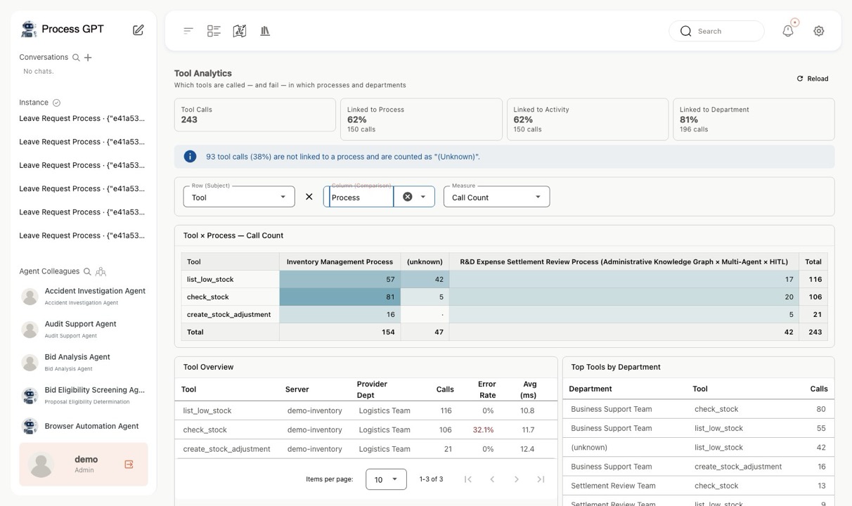Open the Measure Call Count dropdown

(496, 197)
